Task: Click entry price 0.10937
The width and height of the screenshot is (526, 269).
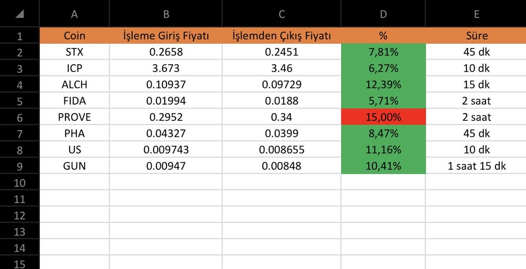Action: [166, 84]
